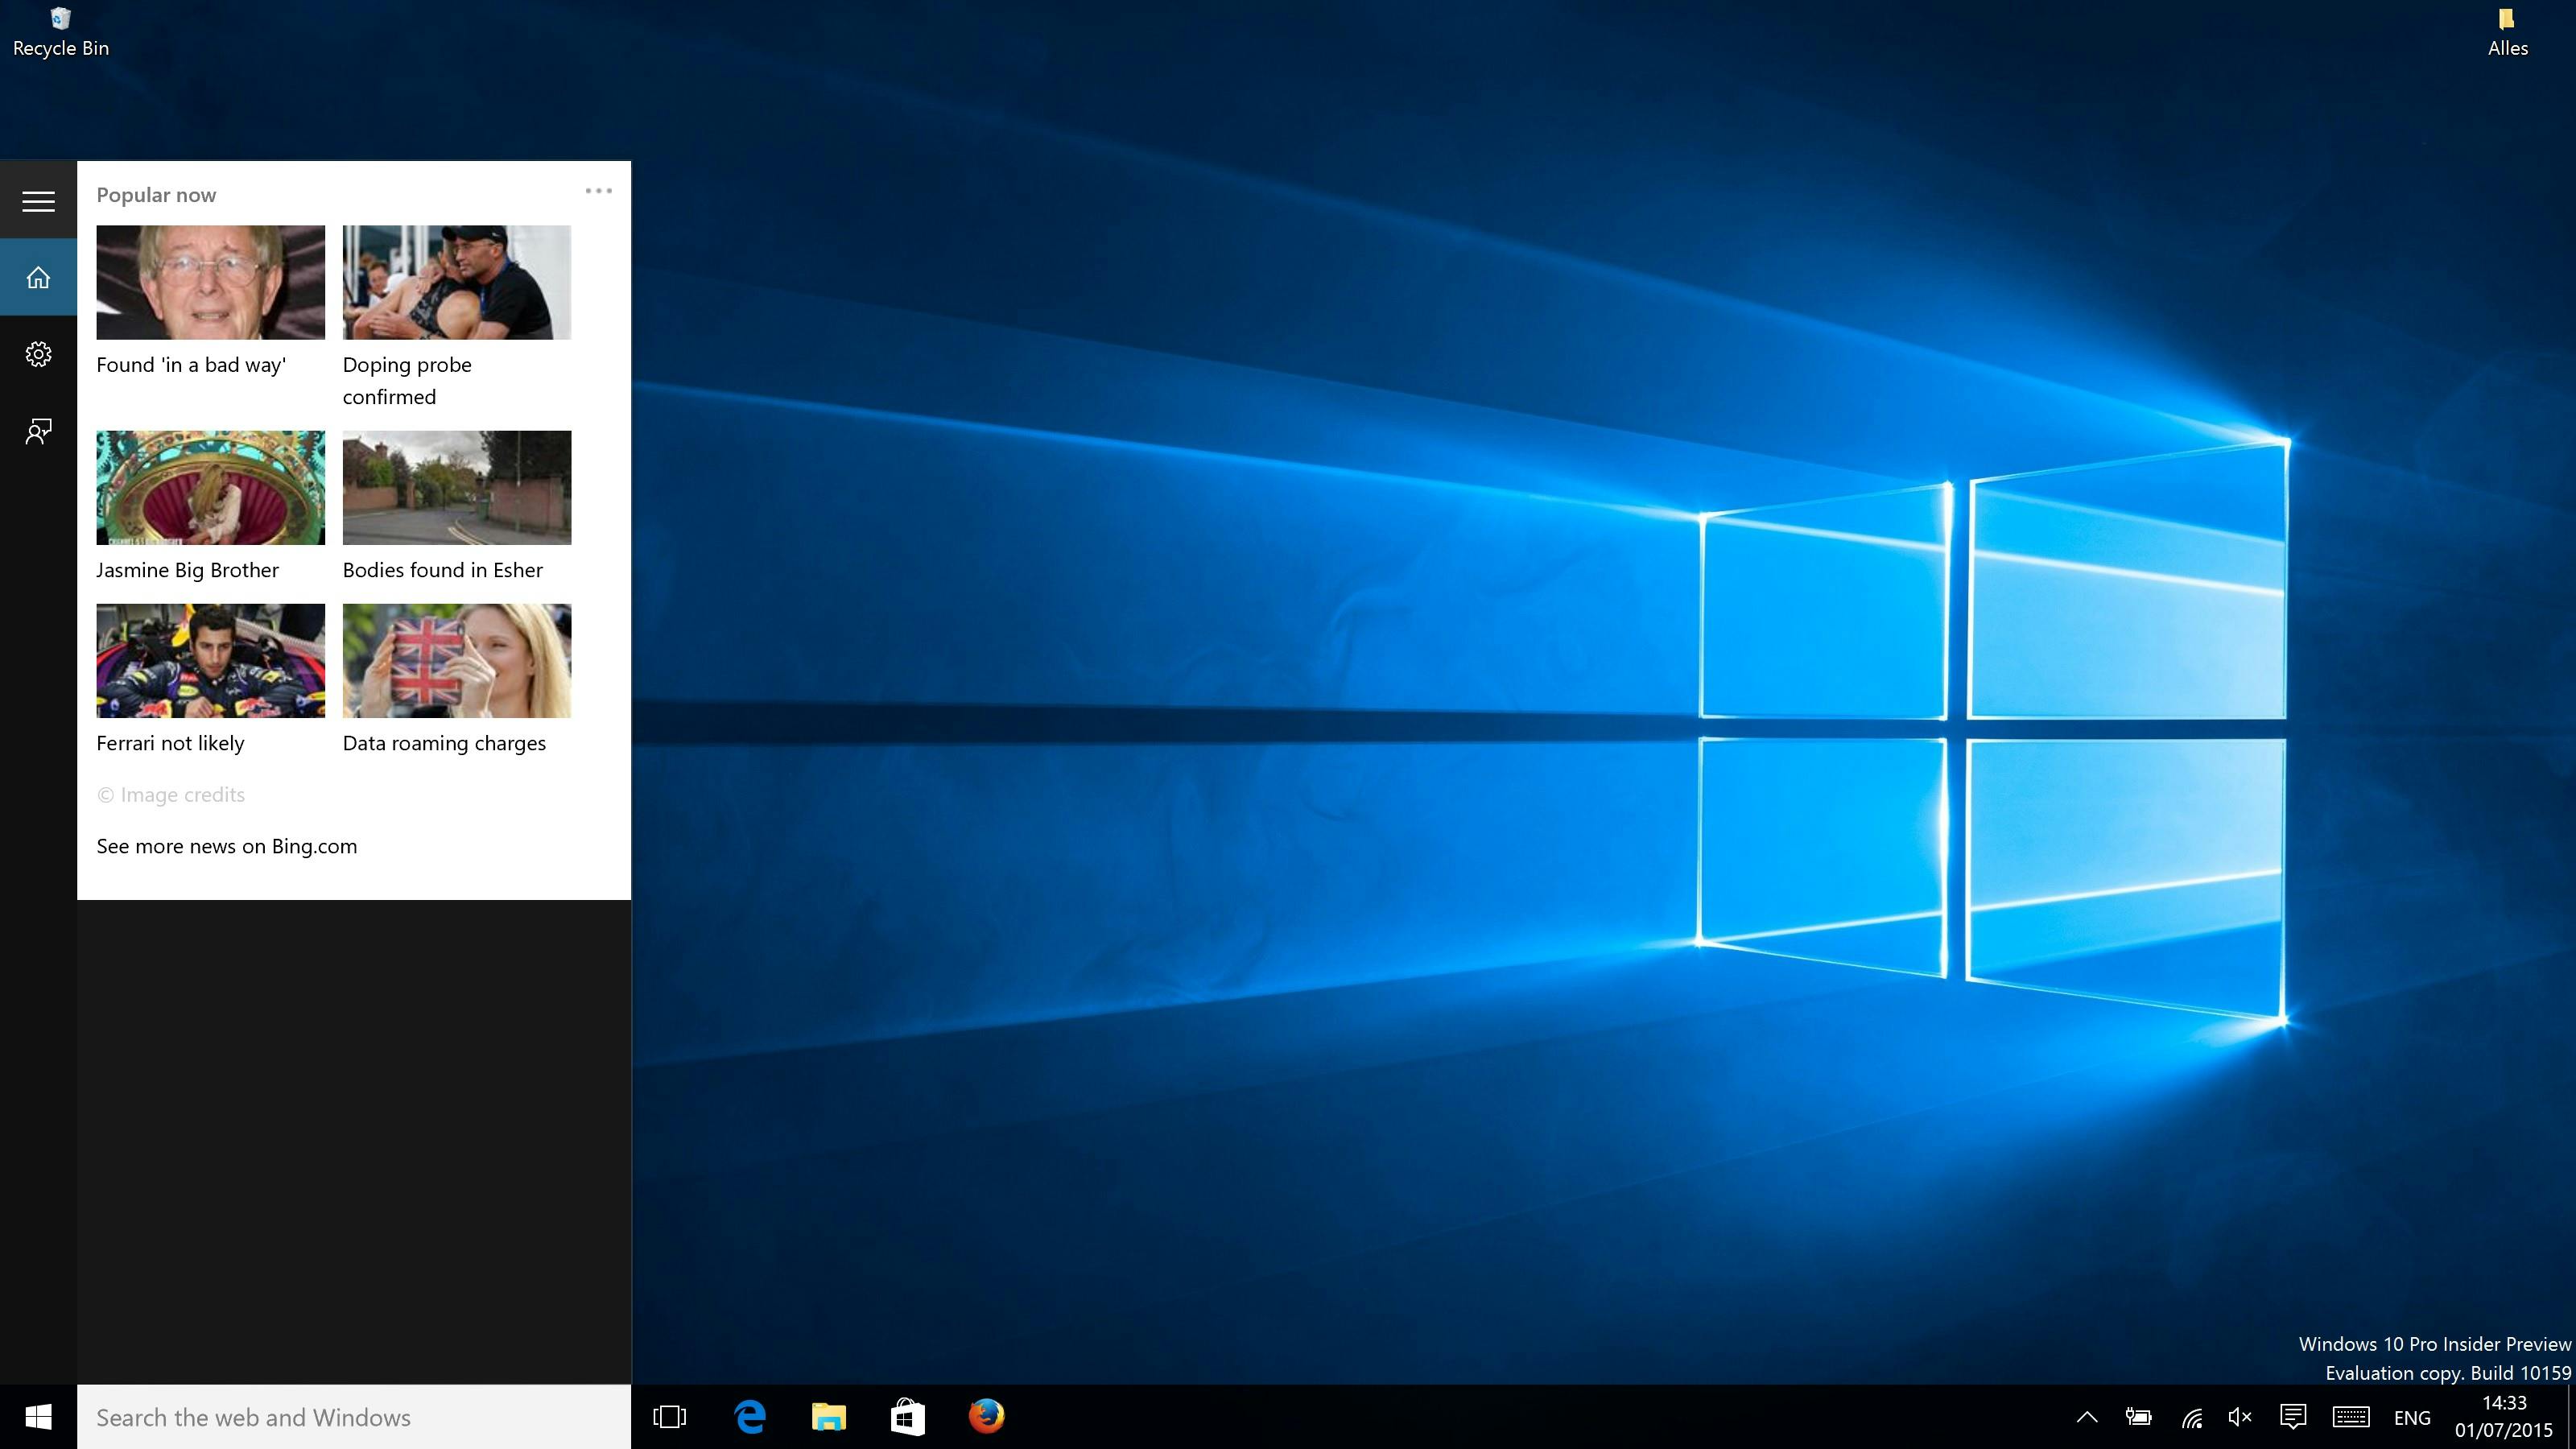Viewport: 2576px width, 1449px height.
Task: Open File Explorer from taskbar
Action: [x=828, y=1417]
